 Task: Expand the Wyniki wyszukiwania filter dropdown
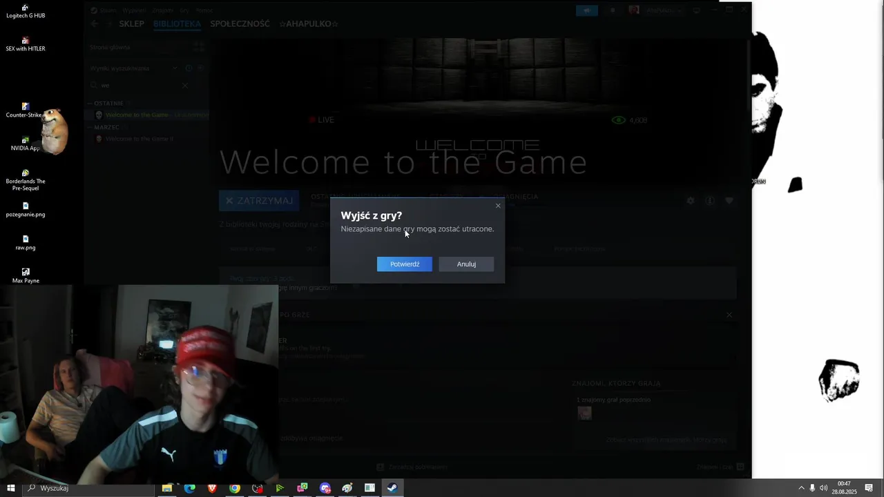[x=175, y=68]
